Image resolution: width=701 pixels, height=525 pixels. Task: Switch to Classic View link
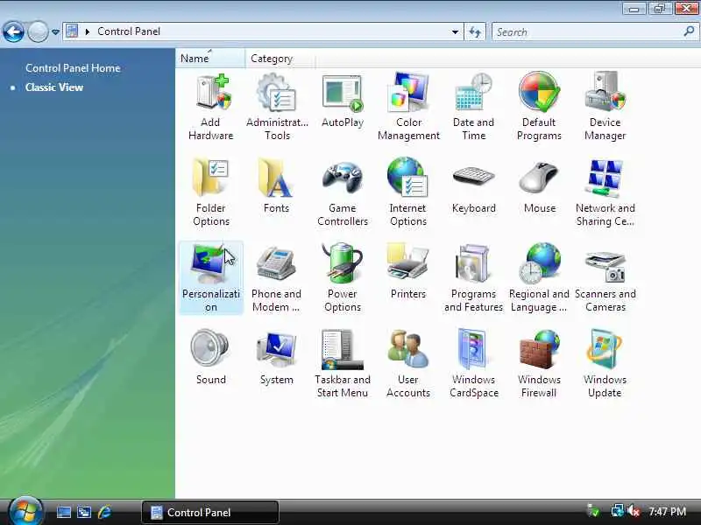coord(54,87)
